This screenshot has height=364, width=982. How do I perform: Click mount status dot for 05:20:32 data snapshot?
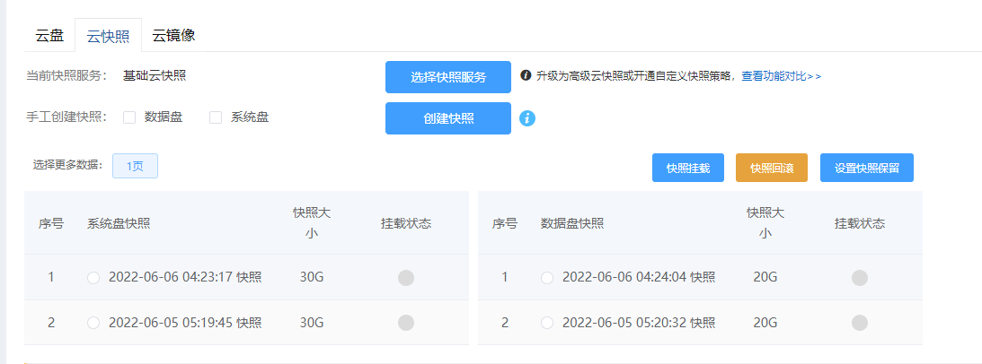coord(860,322)
